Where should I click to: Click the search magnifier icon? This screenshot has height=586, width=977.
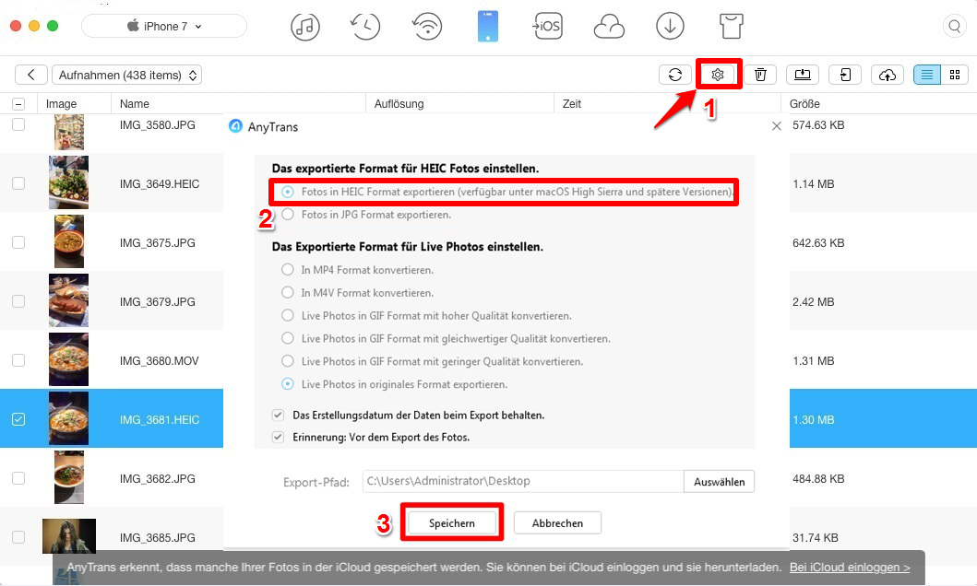point(955,26)
